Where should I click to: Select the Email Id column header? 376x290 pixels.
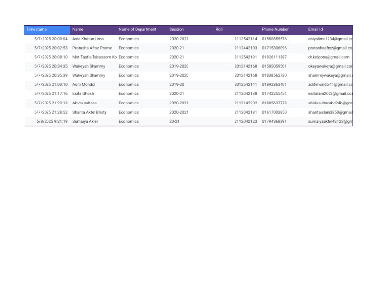point(329,30)
